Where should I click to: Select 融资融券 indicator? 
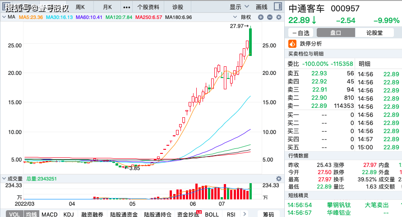point(92,214)
